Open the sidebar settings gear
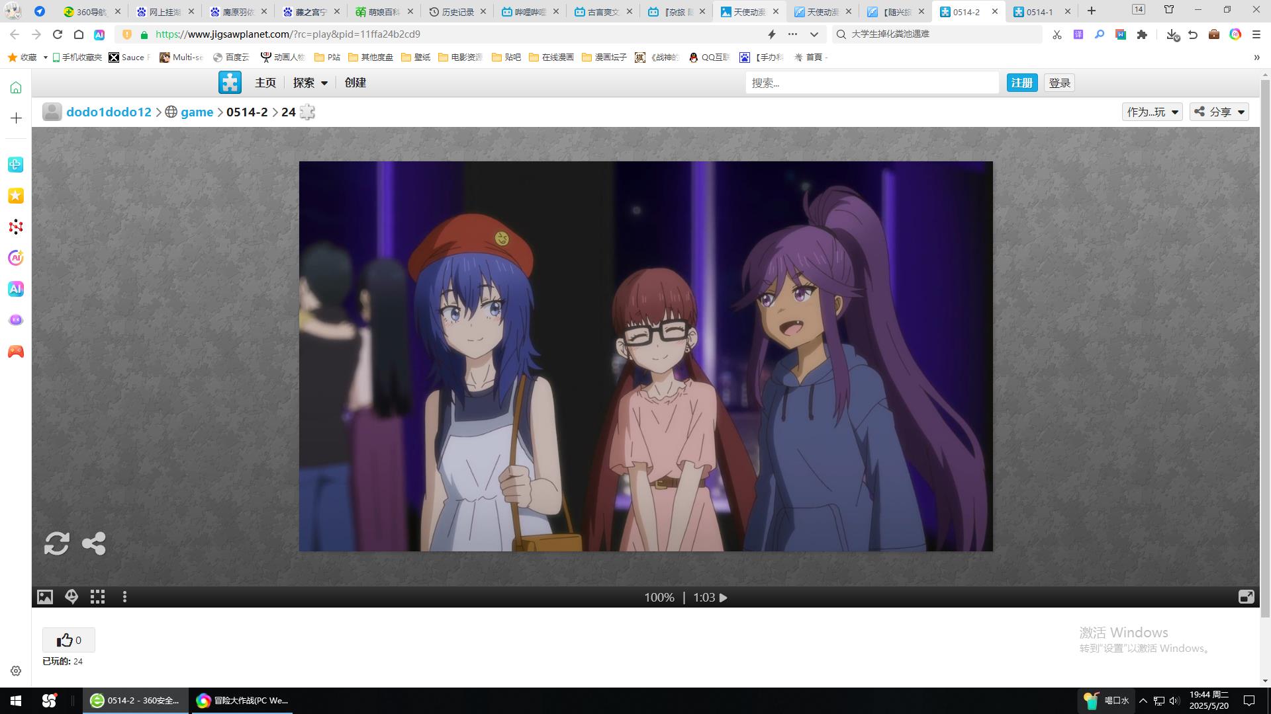The height and width of the screenshot is (714, 1271). point(16,671)
